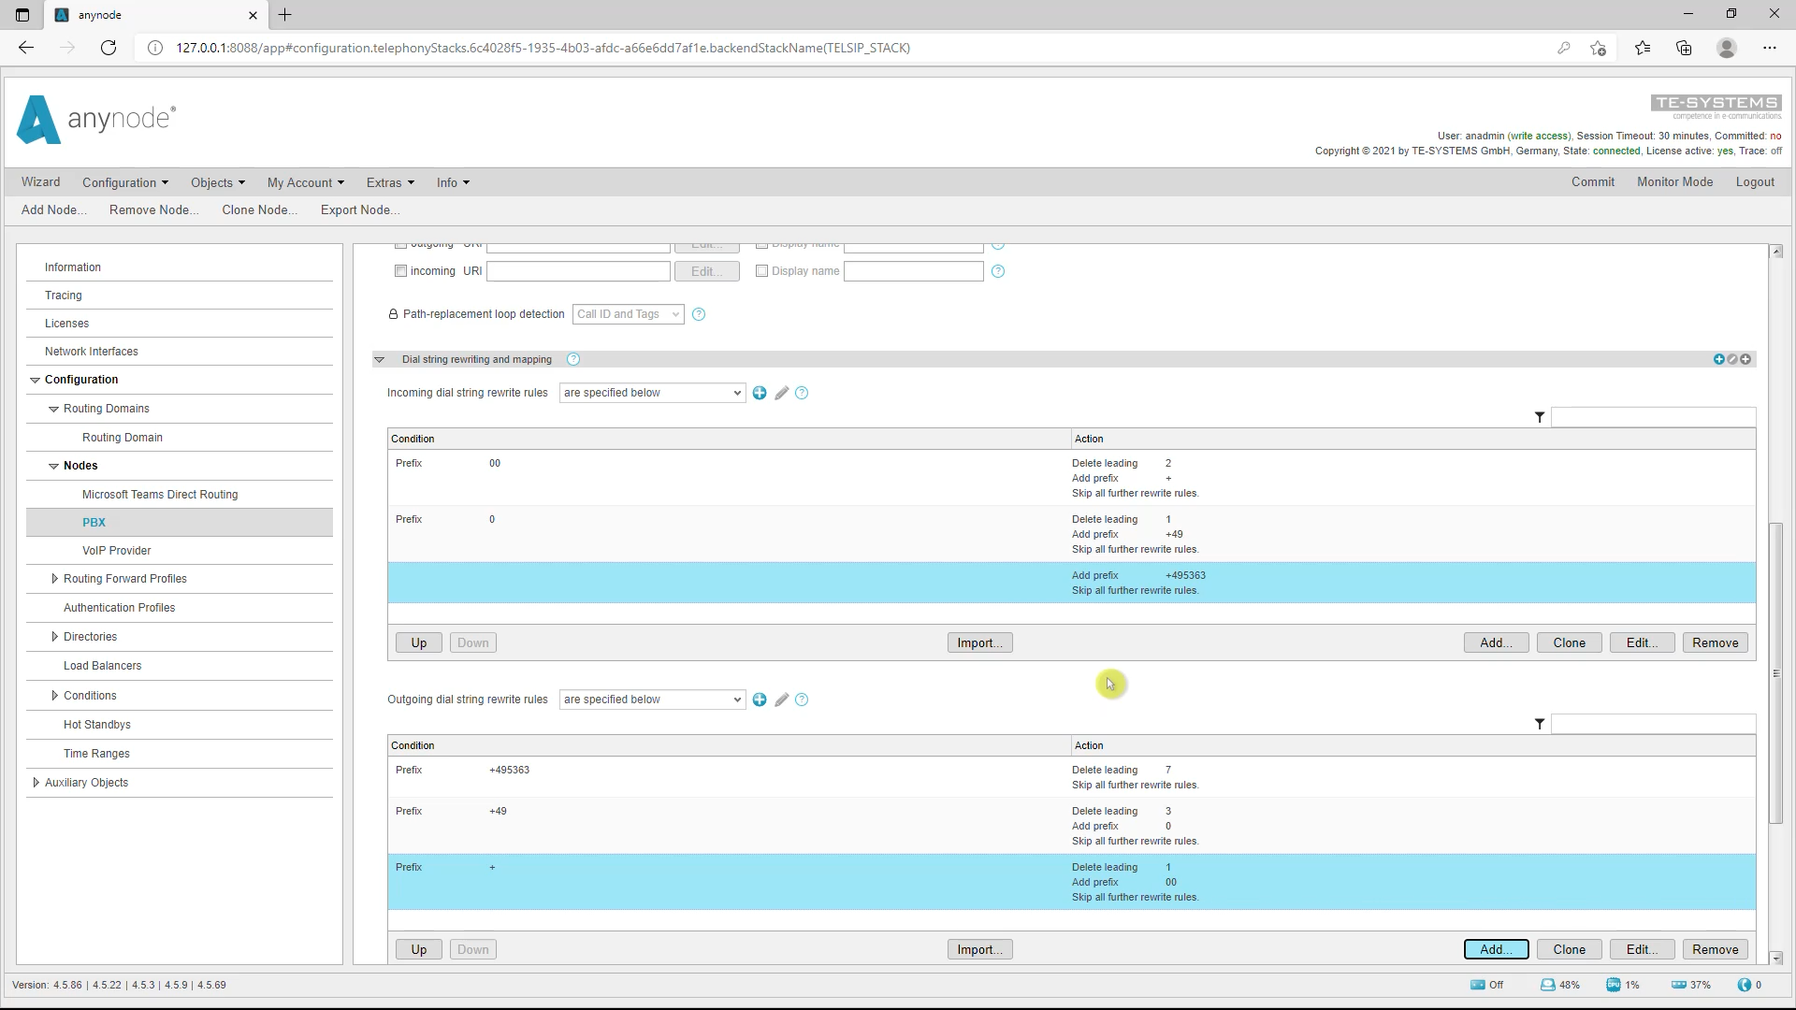Click Logout link
The image size is (1796, 1010).
[1755, 182]
